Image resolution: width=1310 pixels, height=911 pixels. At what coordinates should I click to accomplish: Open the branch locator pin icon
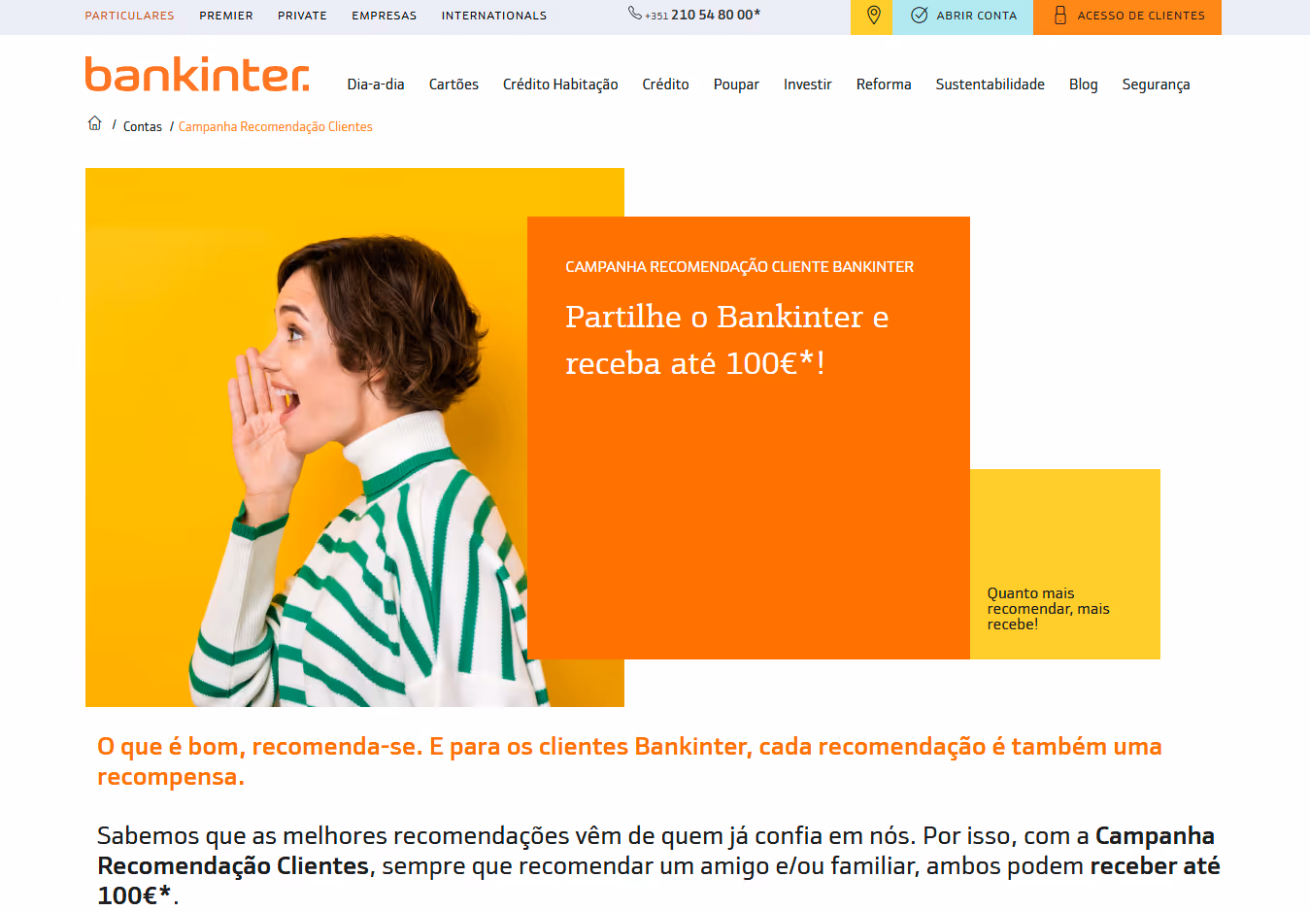tap(873, 16)
